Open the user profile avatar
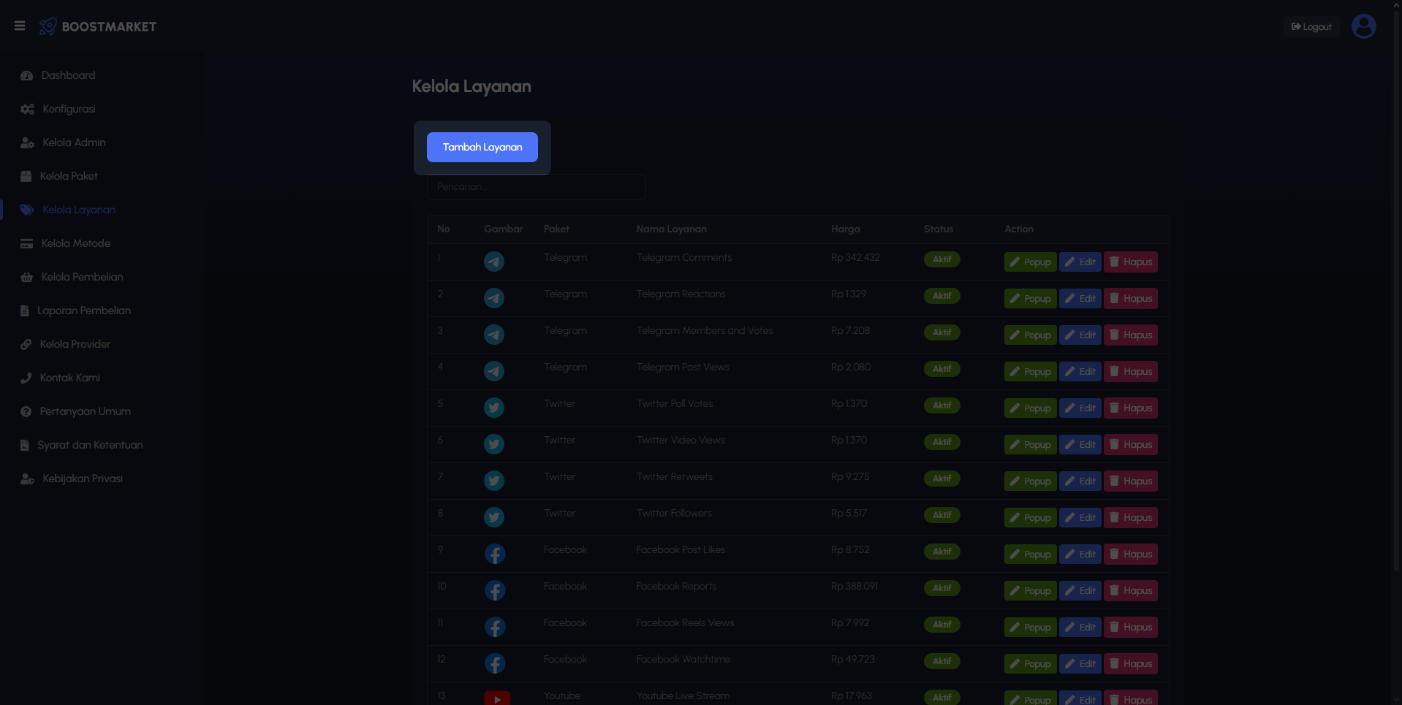Image resolution: width=1402 pixels, height=705 pixels. point(1363,26)
